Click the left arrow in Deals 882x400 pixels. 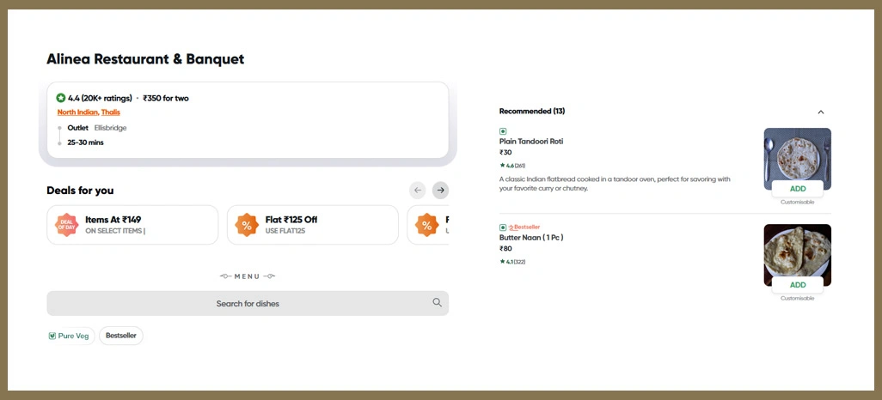[x=418, y=190]
